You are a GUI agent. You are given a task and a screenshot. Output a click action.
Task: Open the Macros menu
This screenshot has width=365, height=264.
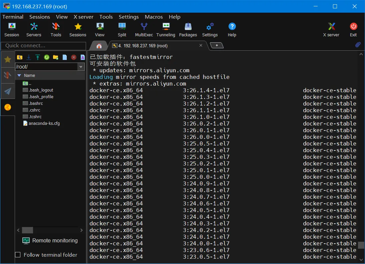(x=153, y=17)
